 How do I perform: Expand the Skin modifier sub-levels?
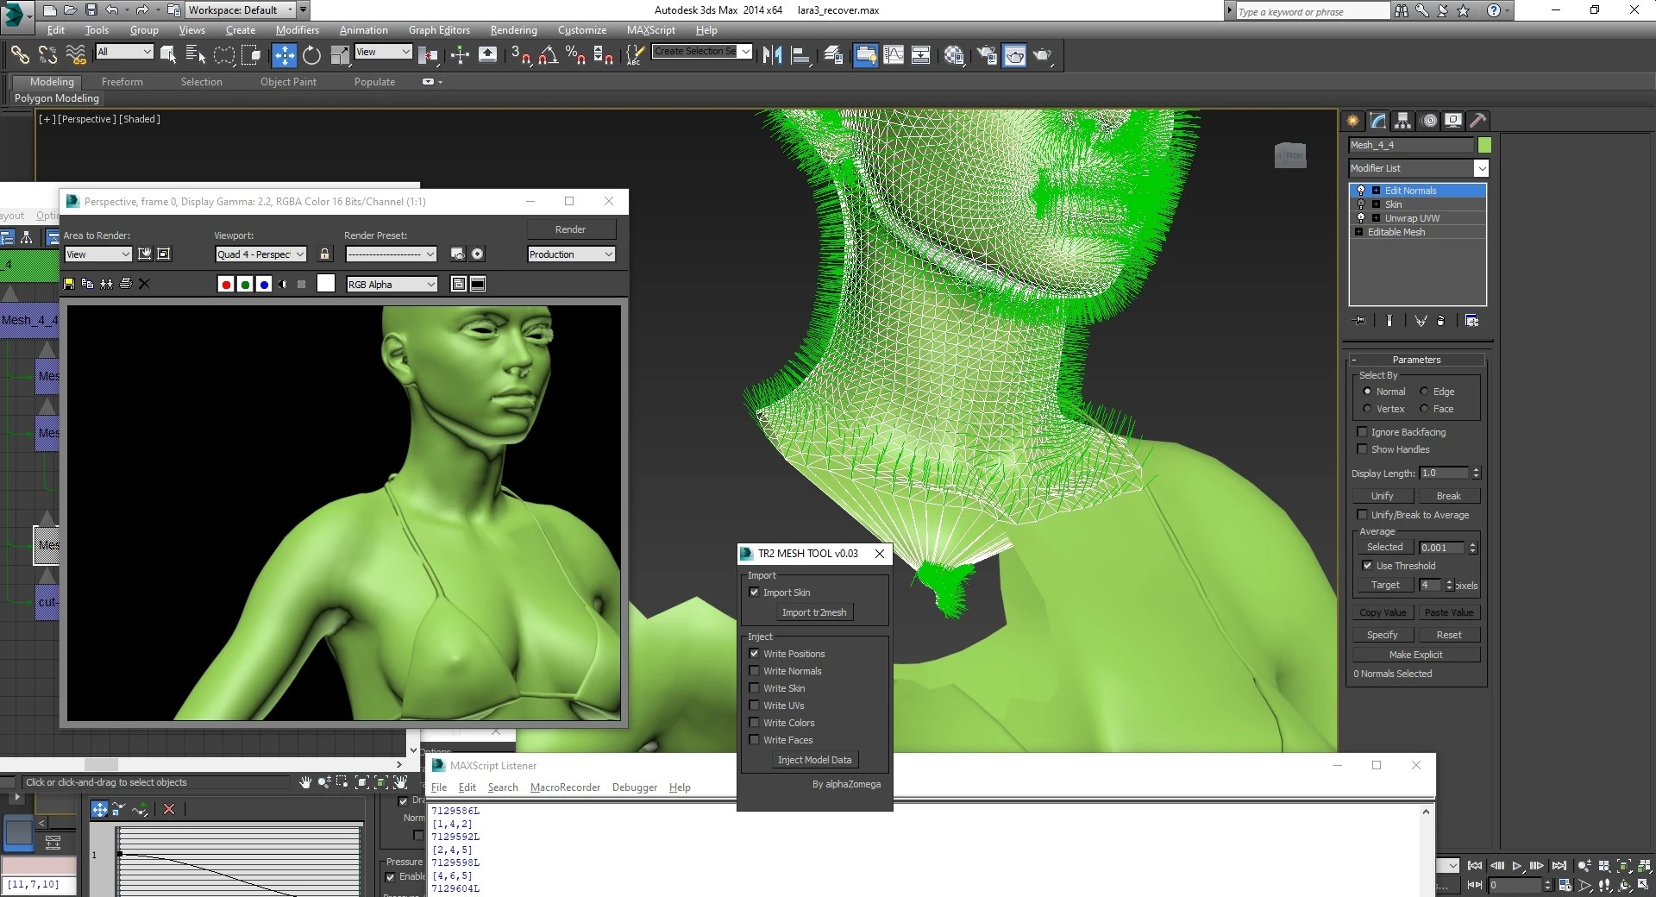click(x=1377, y=204)
